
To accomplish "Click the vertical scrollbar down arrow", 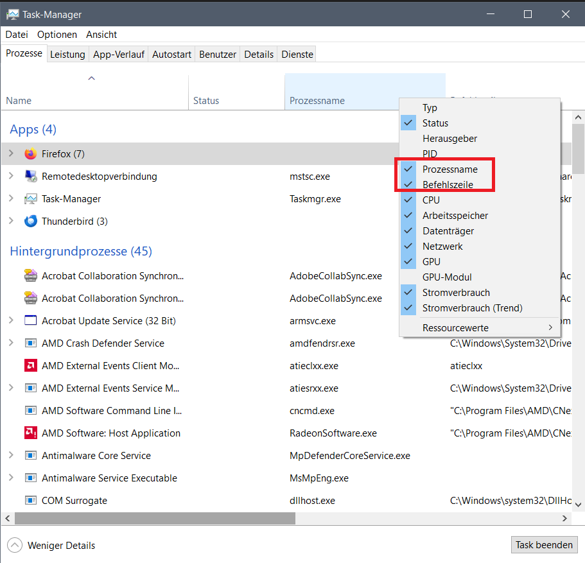I will point(579,505).
